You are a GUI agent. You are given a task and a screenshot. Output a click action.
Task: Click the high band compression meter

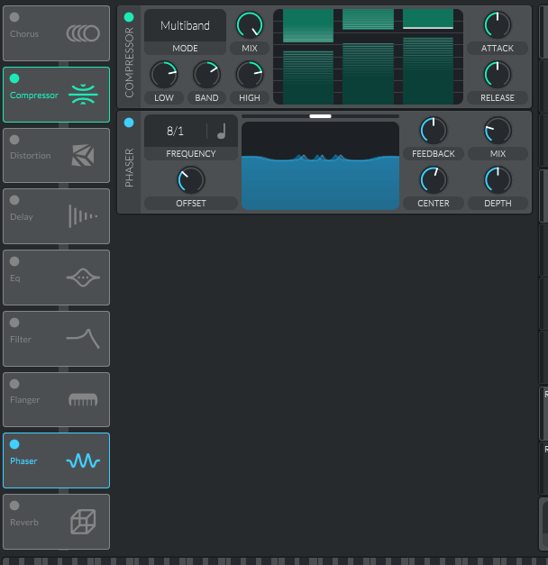click(428, 57)
